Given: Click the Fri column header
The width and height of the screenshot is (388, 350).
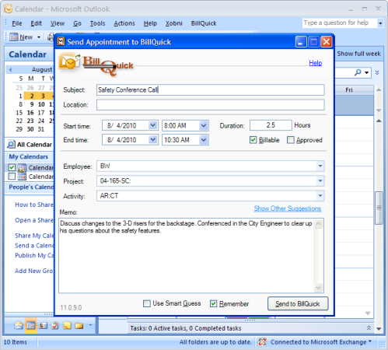Looking at the screenshot, I should click(349, 90).
